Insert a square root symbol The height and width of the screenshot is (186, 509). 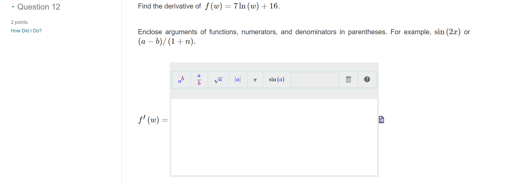[x=218, y=80]
